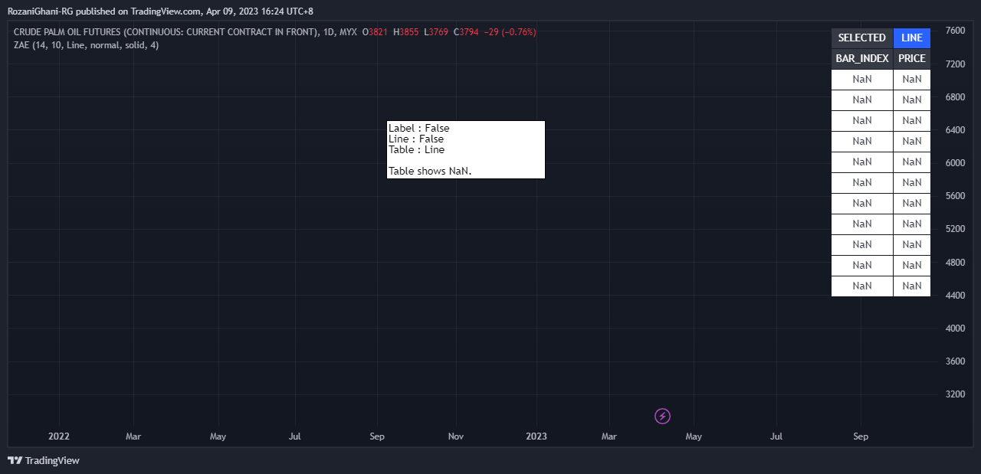Click the 5200 price axis label
The width and height of the screenshot is (981, 474).
point(956,229)
